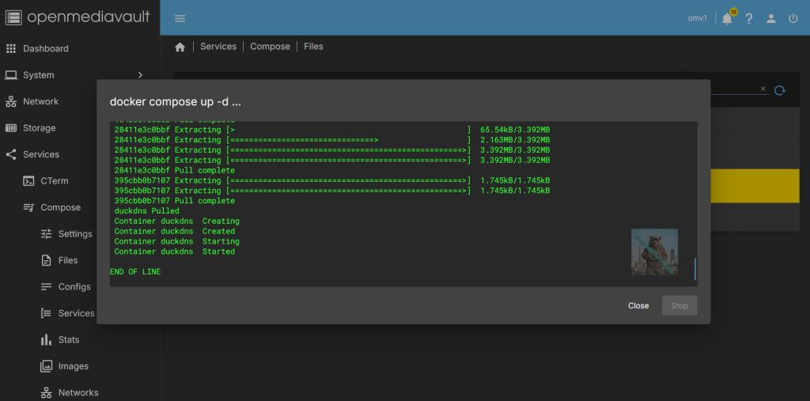Expand the System menu chevron
The image size is (810, 401).
(x=140, y=75)
